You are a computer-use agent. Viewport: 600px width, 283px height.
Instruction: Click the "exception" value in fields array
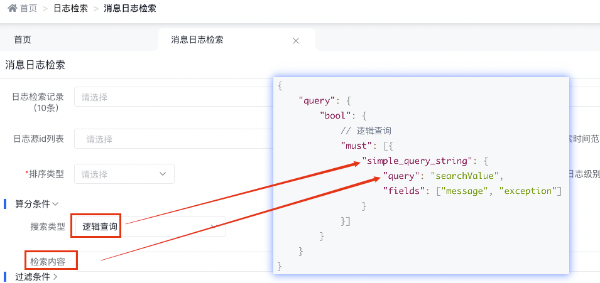pos(528,191)
